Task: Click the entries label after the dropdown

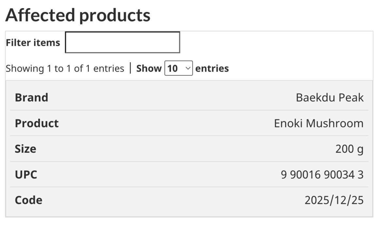Action: tap(212, 69)
